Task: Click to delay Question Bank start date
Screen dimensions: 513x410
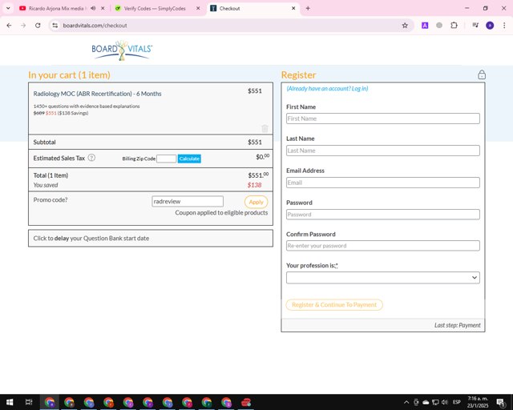Action: (x=151, y=239)
